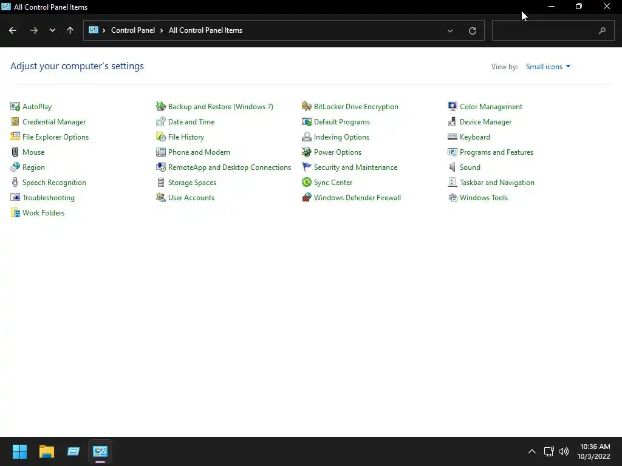Click the Control Panel breadcrumb
This screenshot has height=466, width=622.
[x=133, y=30]
